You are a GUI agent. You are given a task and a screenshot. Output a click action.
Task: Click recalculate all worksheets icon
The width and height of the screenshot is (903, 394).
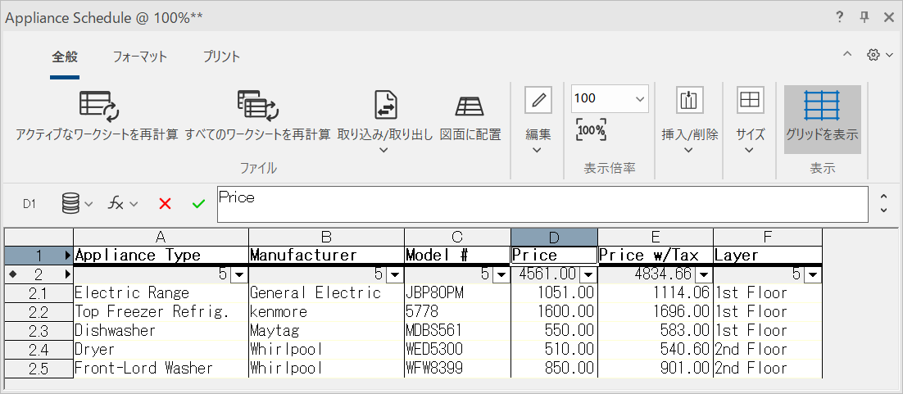click(x=257, y=106)
